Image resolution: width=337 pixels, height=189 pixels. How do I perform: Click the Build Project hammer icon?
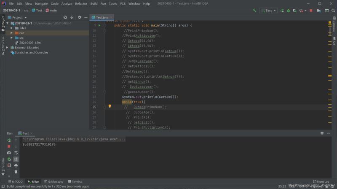click(255, 10)
